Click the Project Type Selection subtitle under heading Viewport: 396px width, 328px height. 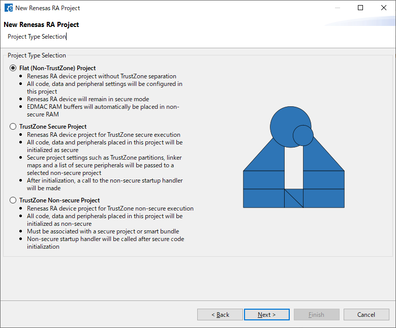tap(37, 37)
